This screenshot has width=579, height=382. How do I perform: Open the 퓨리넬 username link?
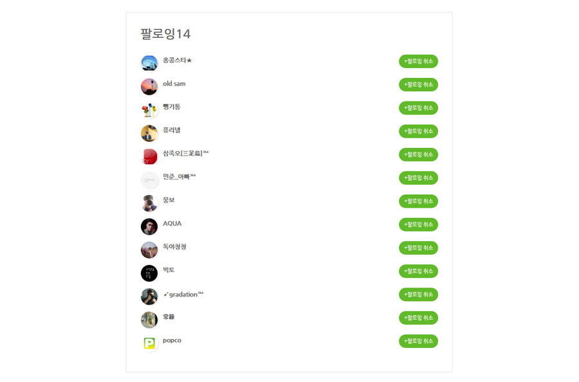click(x=172, y=130)
